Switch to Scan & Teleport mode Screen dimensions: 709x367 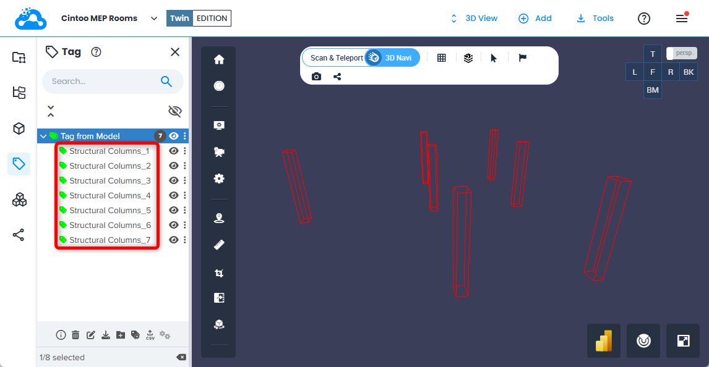point(337,58)
